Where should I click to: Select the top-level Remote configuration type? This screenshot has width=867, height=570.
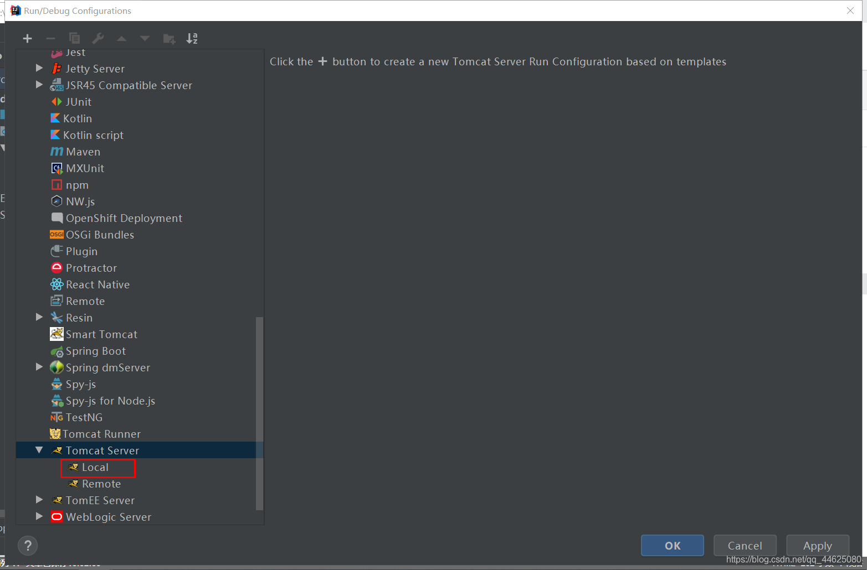[x=85, y=301]
